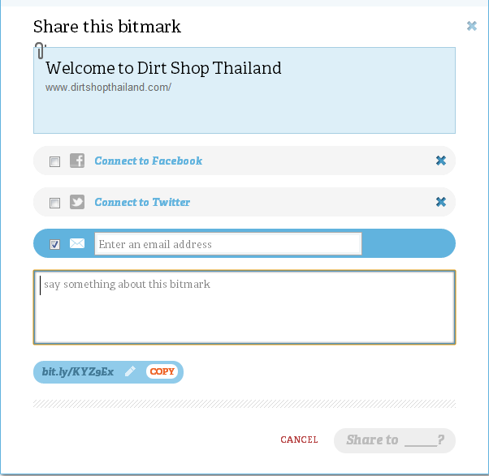Click the Facebook logo icon
Viewport: 489px width, 476px height.
pyautogui.click(x=77, y=161)
